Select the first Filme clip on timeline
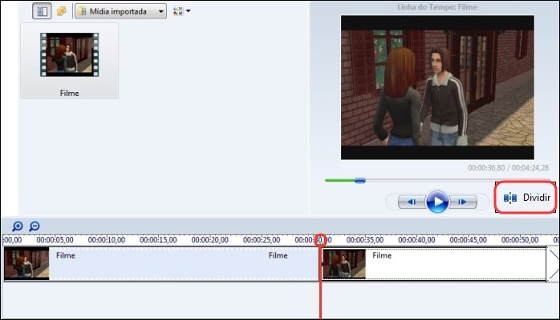 161,264
